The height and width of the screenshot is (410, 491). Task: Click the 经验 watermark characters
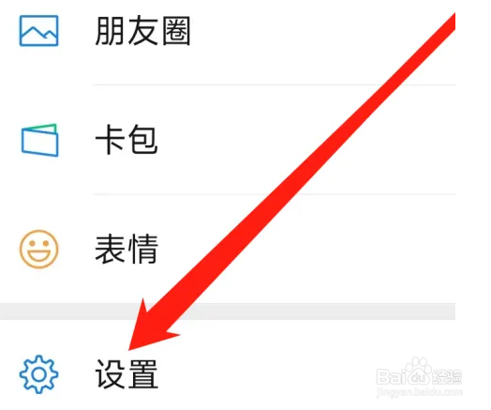pyautogui.click(x=447, y=377)
